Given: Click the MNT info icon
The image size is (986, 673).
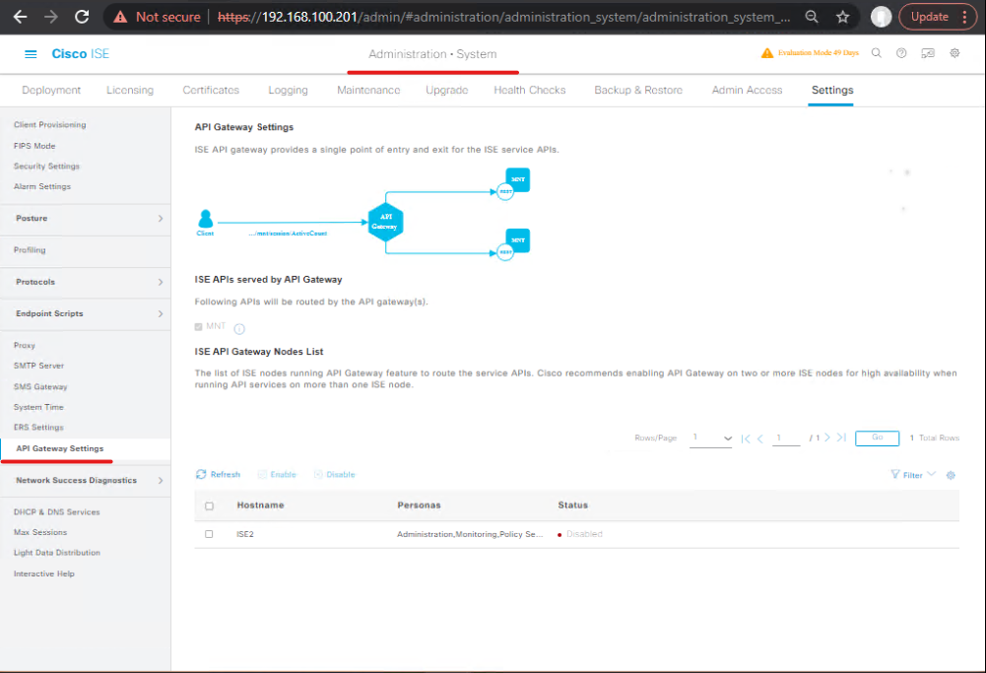Looking at the screenshot, I should point(239,329).
